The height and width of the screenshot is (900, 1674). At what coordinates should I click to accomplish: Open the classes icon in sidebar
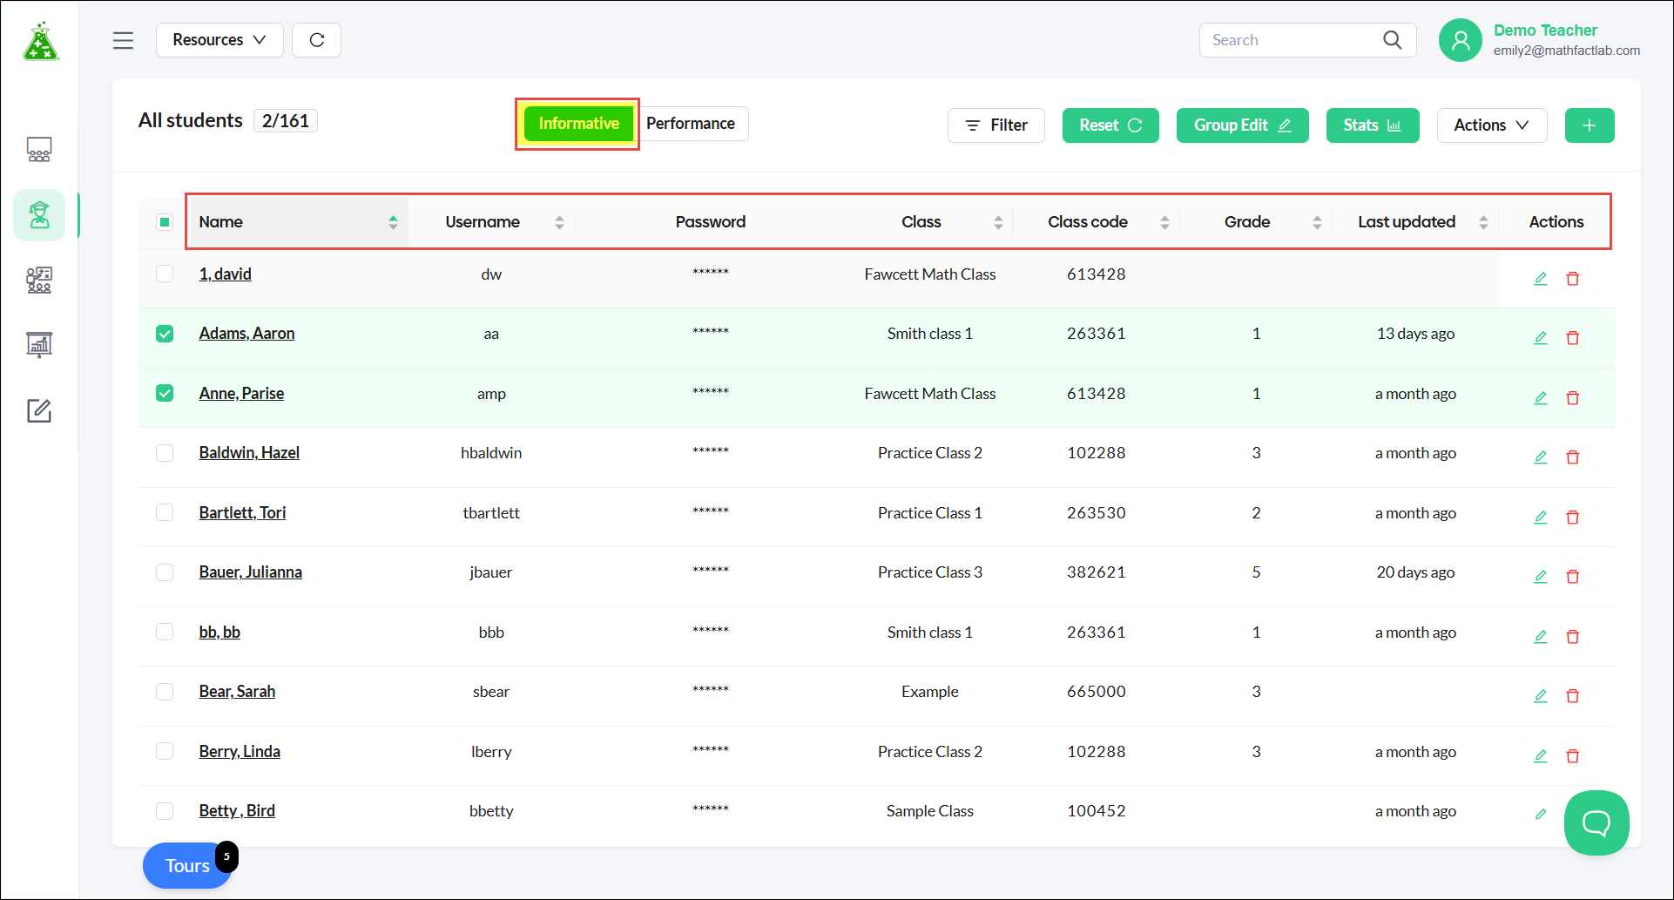pos(39,150)
